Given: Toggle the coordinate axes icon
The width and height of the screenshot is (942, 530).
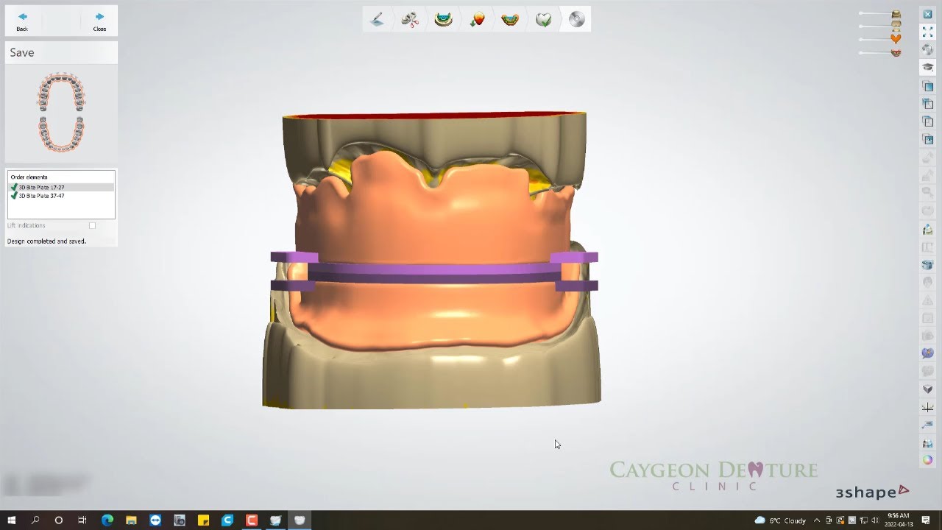Looking at the screenshot, I should (927, 407).
